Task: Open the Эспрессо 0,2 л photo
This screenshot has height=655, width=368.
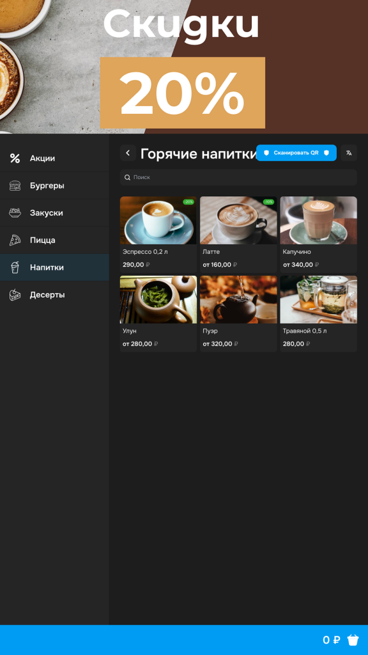Action: point(158,221)
